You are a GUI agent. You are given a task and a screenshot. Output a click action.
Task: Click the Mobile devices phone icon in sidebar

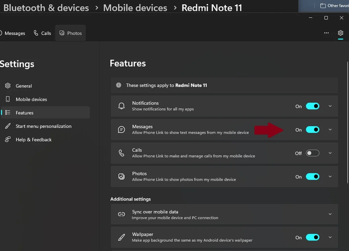tap(8, 99)
